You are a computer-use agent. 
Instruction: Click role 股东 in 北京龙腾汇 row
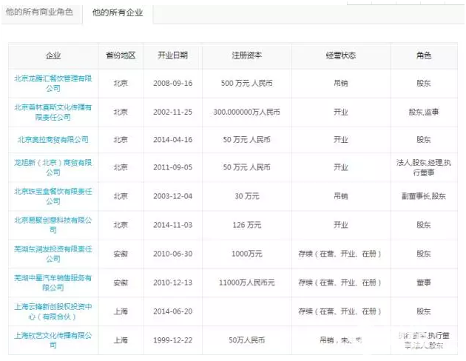(x=424, y=83)
